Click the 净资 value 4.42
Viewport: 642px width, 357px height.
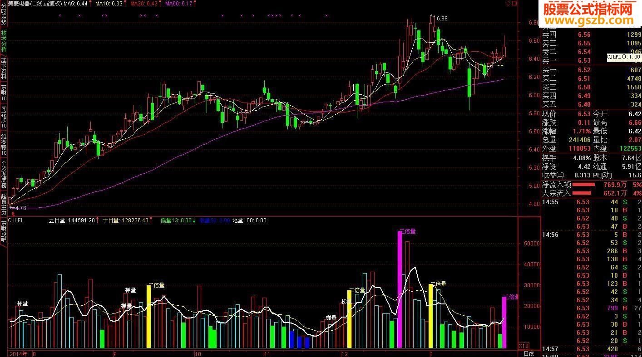coord(584,167)
